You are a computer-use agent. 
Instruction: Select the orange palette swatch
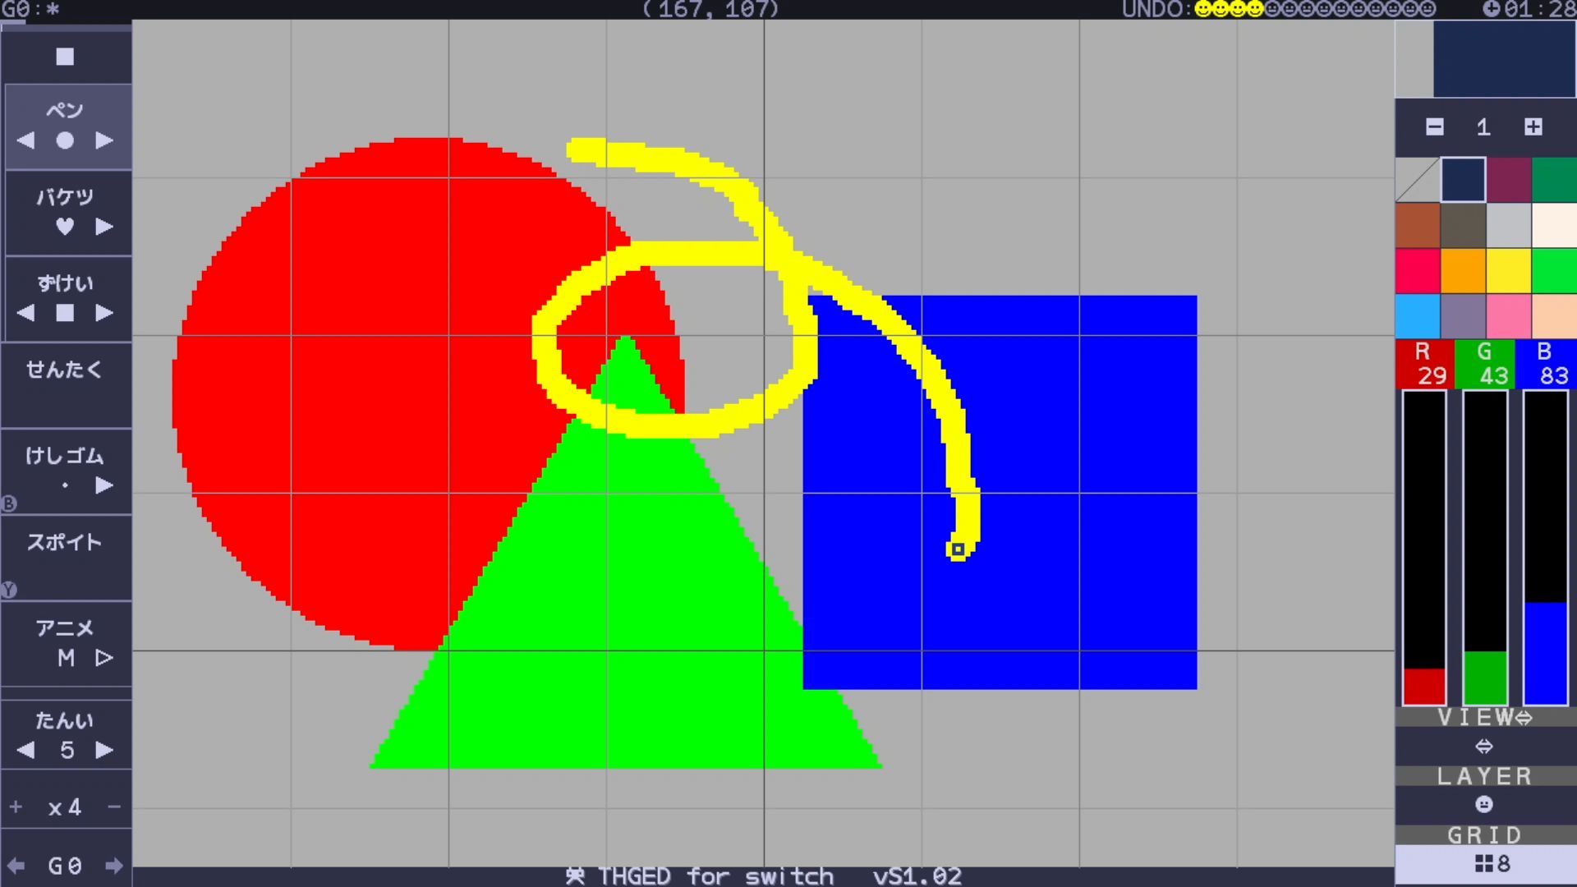1463,270
